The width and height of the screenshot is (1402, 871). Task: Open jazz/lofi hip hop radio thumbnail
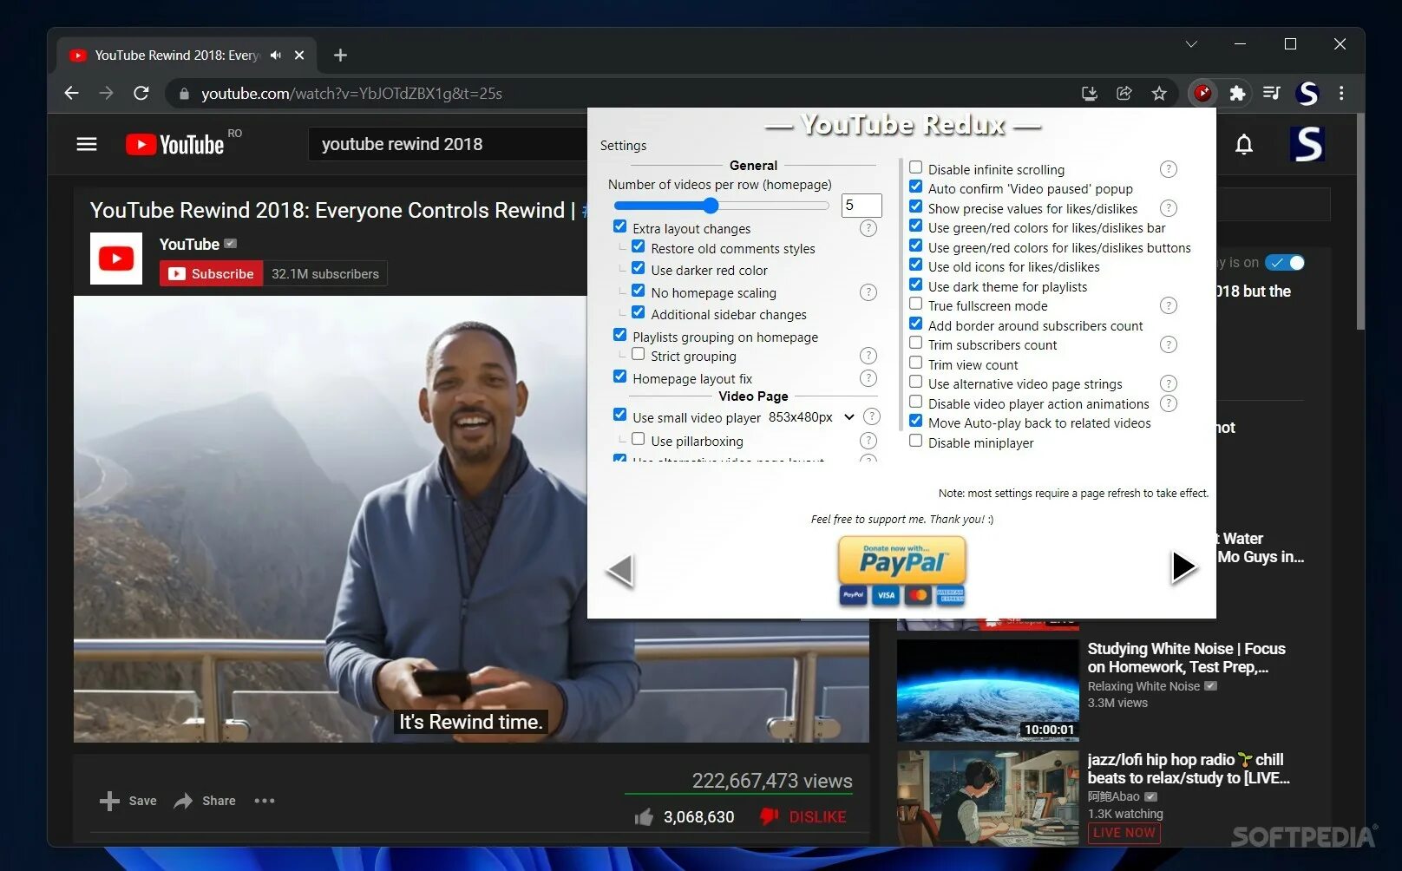(x=988, y=798)
